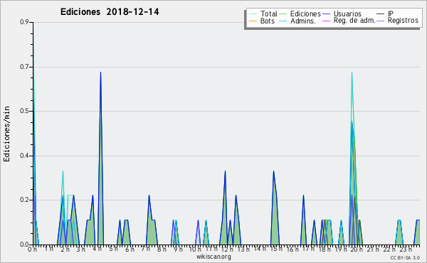Click the chart title 'Ediciones 2018-12-14'

point(110,12)
